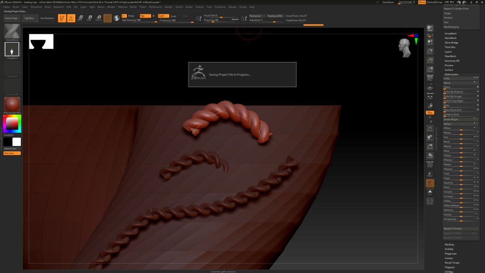Expand the Polygroups subpalette
Viewport: 485px width, 273px height.
tap(450, 254)
